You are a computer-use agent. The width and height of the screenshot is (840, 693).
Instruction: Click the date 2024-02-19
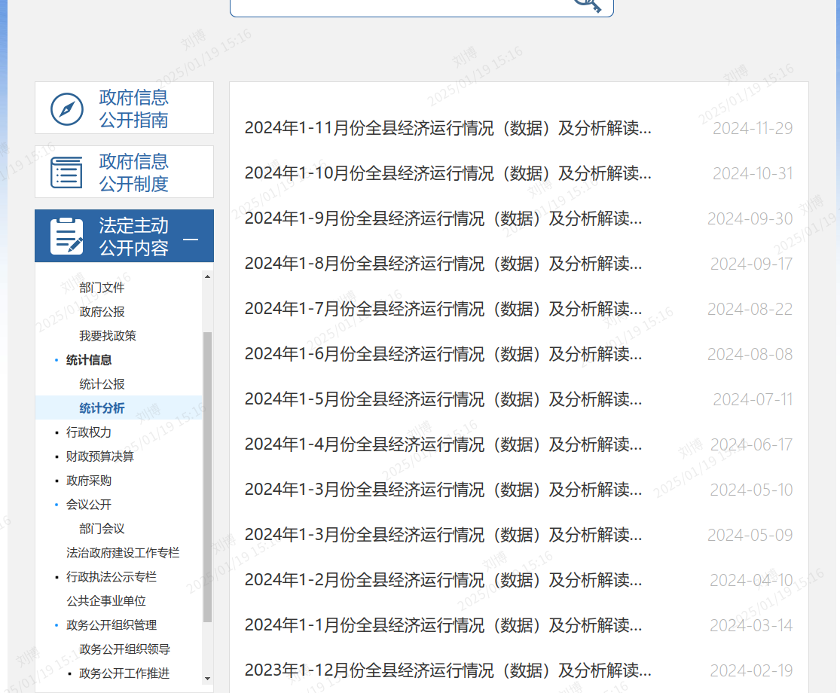point(751,670)
